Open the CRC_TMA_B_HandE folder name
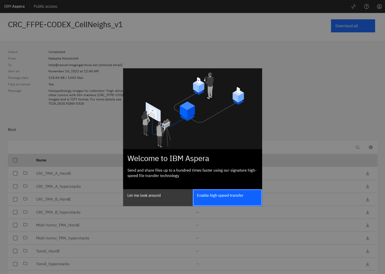385x274 pixels. coord(53,199)
